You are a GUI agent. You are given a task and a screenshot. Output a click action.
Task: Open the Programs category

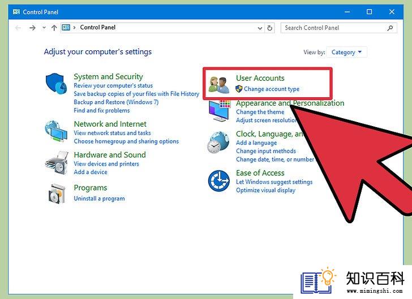tap(91, 188)
